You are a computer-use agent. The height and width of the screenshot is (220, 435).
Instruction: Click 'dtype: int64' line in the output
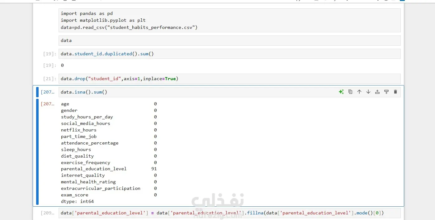[77, 201]
